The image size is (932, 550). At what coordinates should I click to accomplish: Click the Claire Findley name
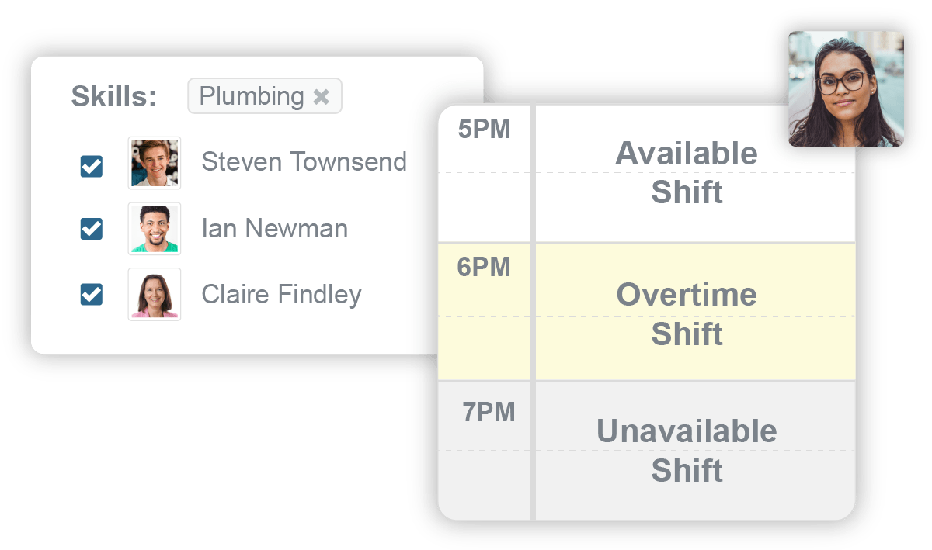(x=281, y=294)
